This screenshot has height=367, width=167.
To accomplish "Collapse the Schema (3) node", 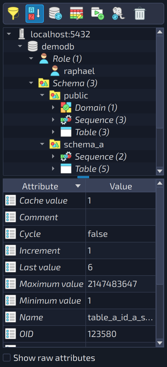I will [x=31, y=83].
